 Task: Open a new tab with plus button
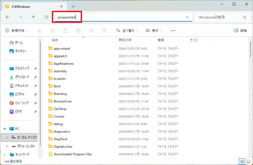[x=73, y=6]
